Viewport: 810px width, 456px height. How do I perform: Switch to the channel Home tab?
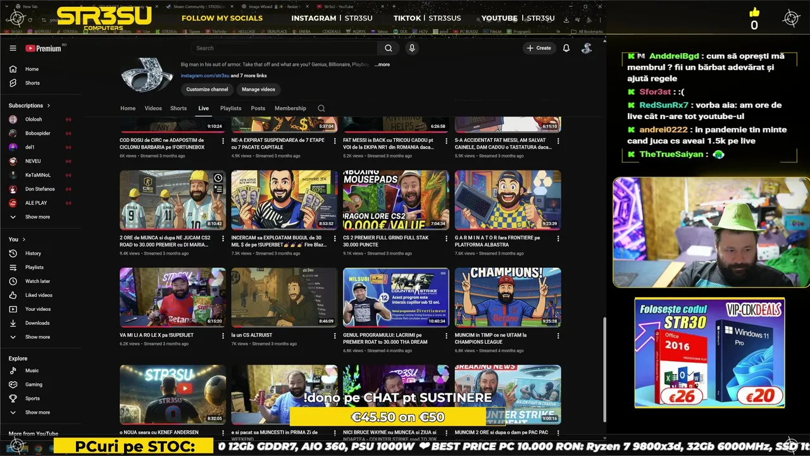pyautogui.click(x=128, y=108)
